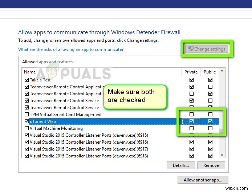Select Visual Studio 2015 Listener Ports (6917) row

click(89, 149)
